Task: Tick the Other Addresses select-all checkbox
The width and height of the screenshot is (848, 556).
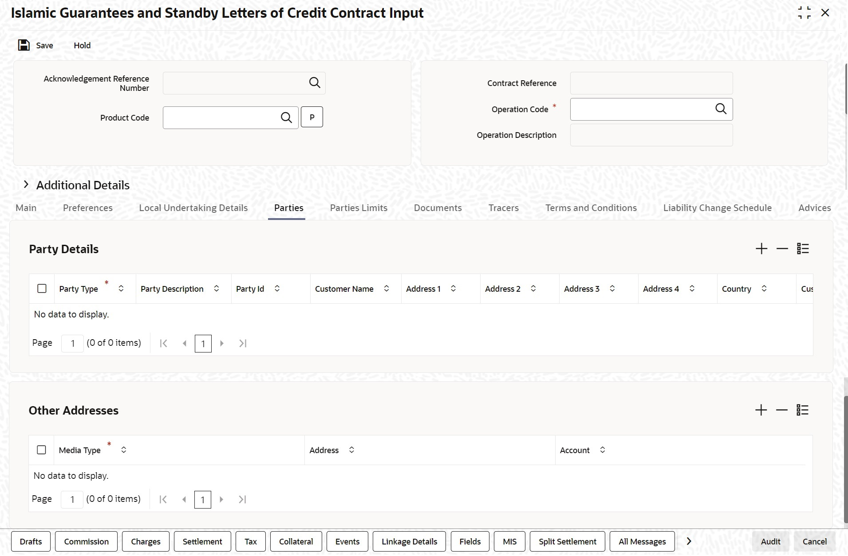Action: coord(42,450)
